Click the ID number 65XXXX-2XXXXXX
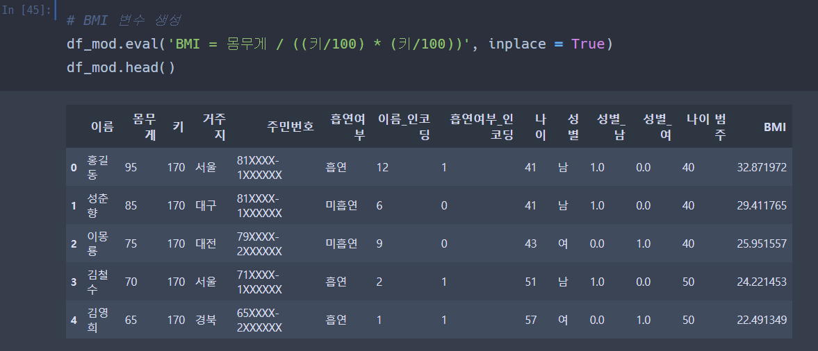This screenshot has width=818, height=351. click(x=259, y=320)
